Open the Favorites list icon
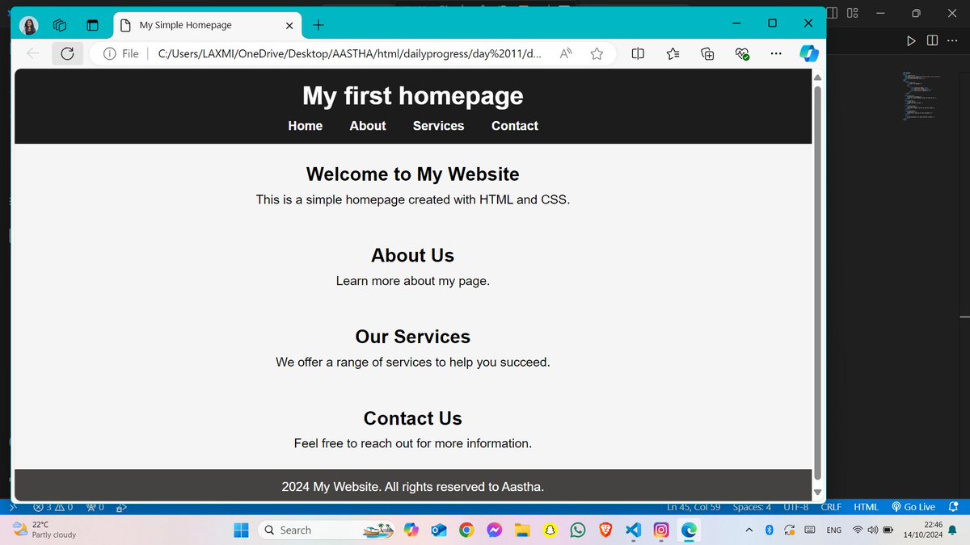This screenshot has height=545, width=970. [673, 53]
